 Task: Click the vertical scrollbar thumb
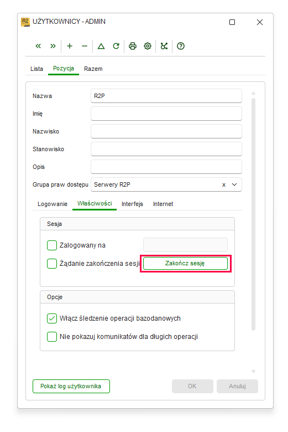(253, 214)
